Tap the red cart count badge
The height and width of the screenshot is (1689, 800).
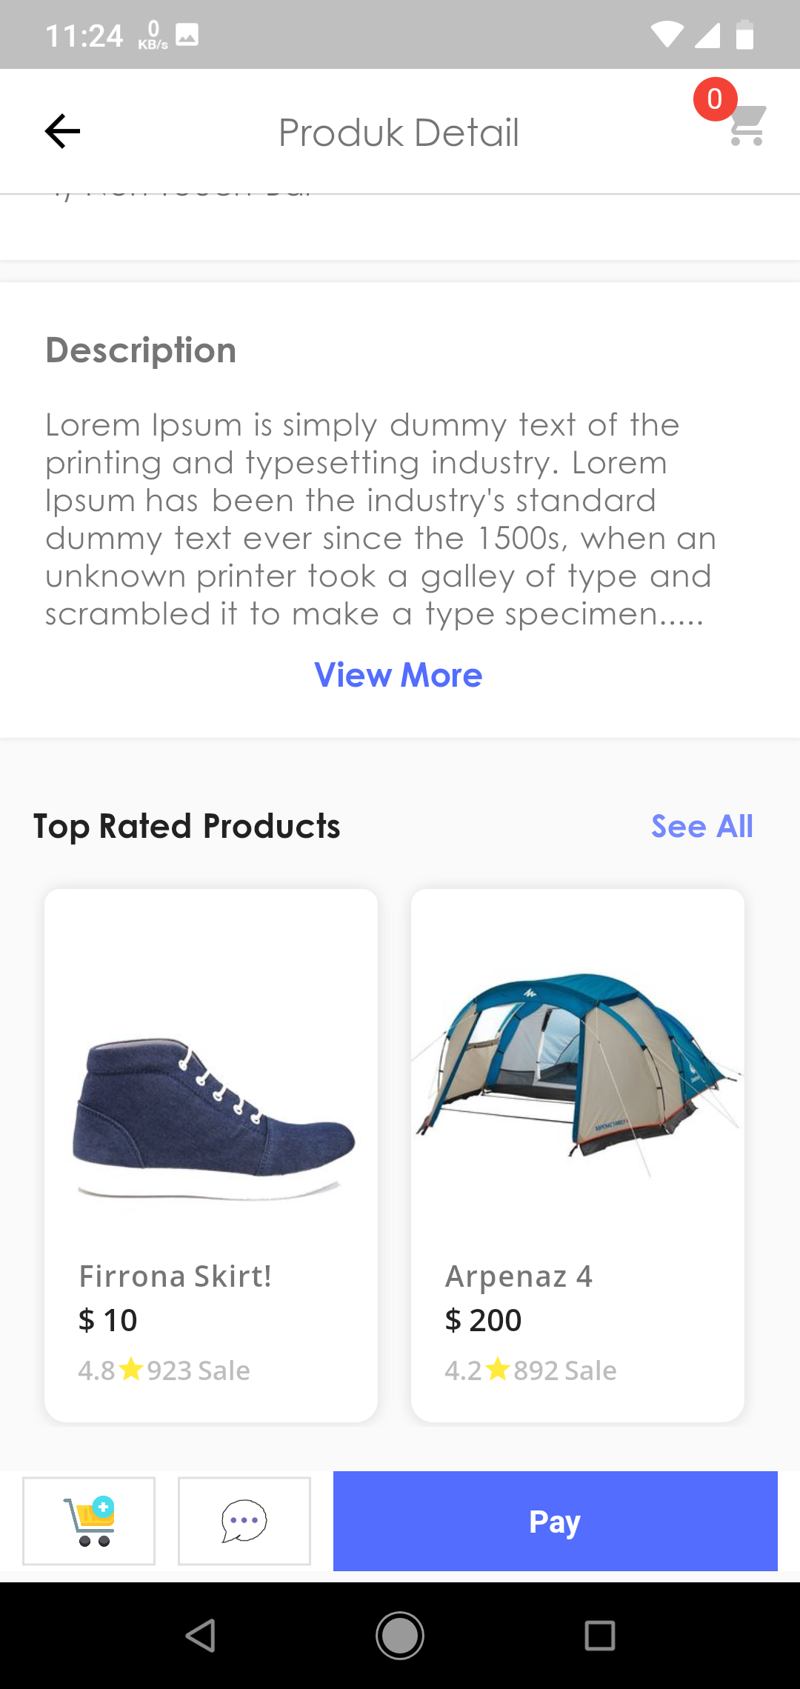pyautogui.click(x=714, y=99)
